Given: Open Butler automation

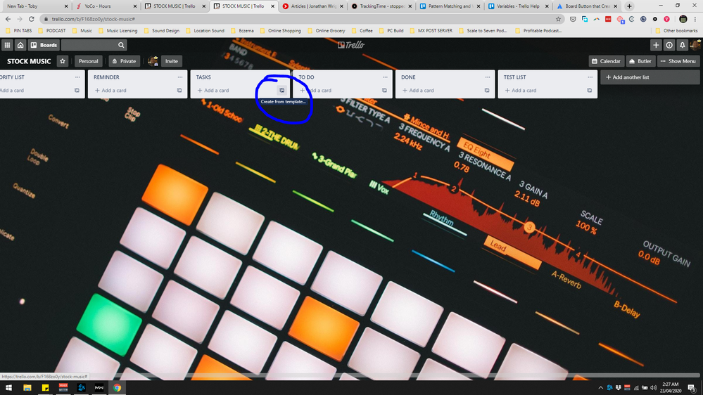Looking at the screenshot, I should (640, 61).
